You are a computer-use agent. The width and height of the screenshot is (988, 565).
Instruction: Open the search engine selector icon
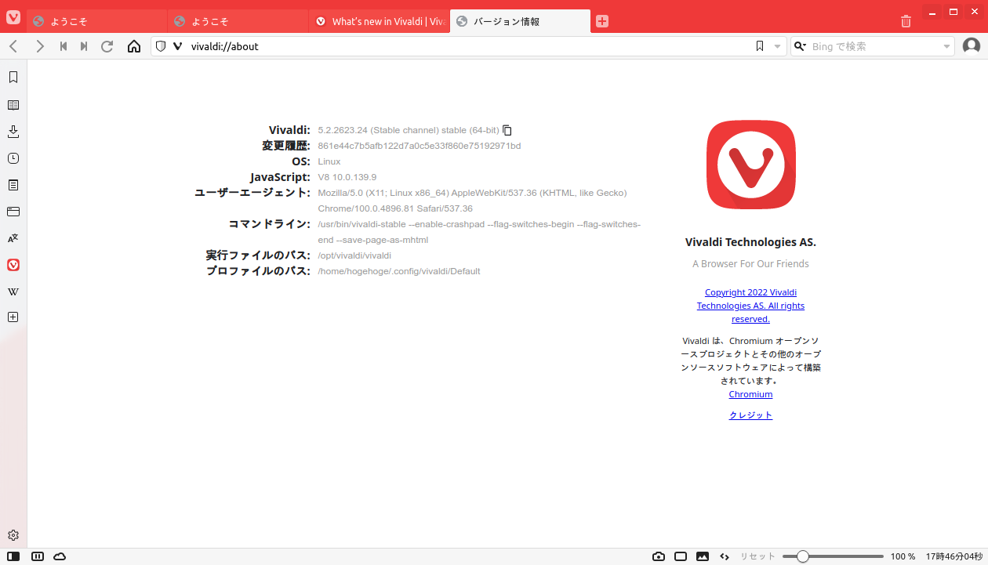pos(800,46)
